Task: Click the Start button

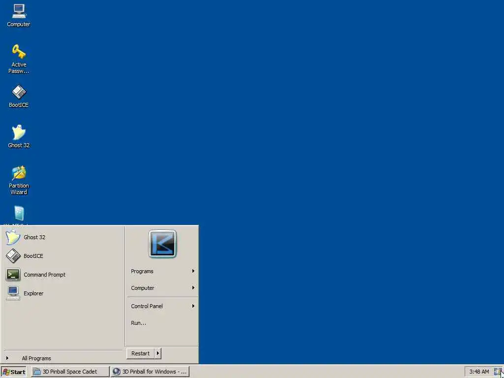Action: pos(14,372)
